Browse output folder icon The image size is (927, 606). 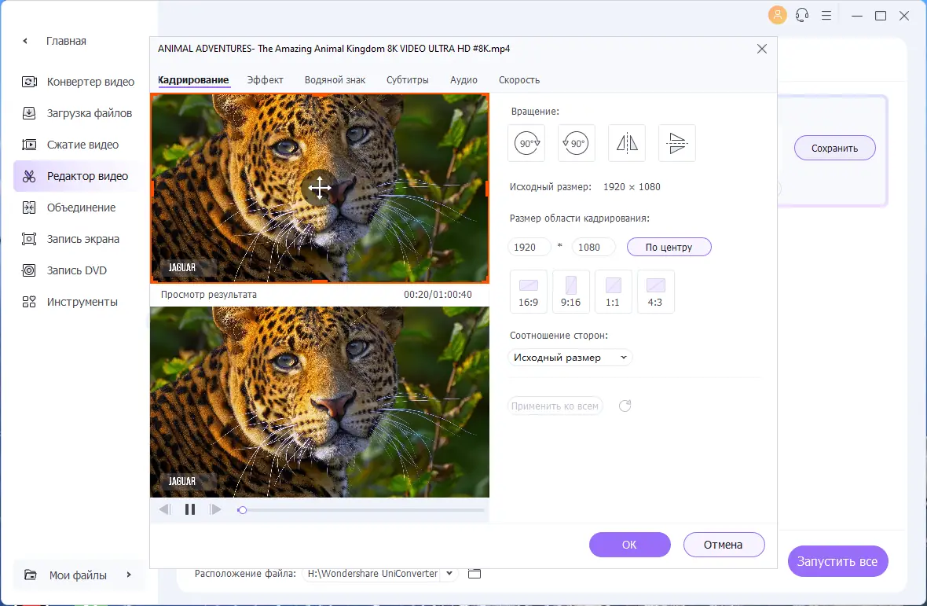pyautogui.click(x=474, y=574)
